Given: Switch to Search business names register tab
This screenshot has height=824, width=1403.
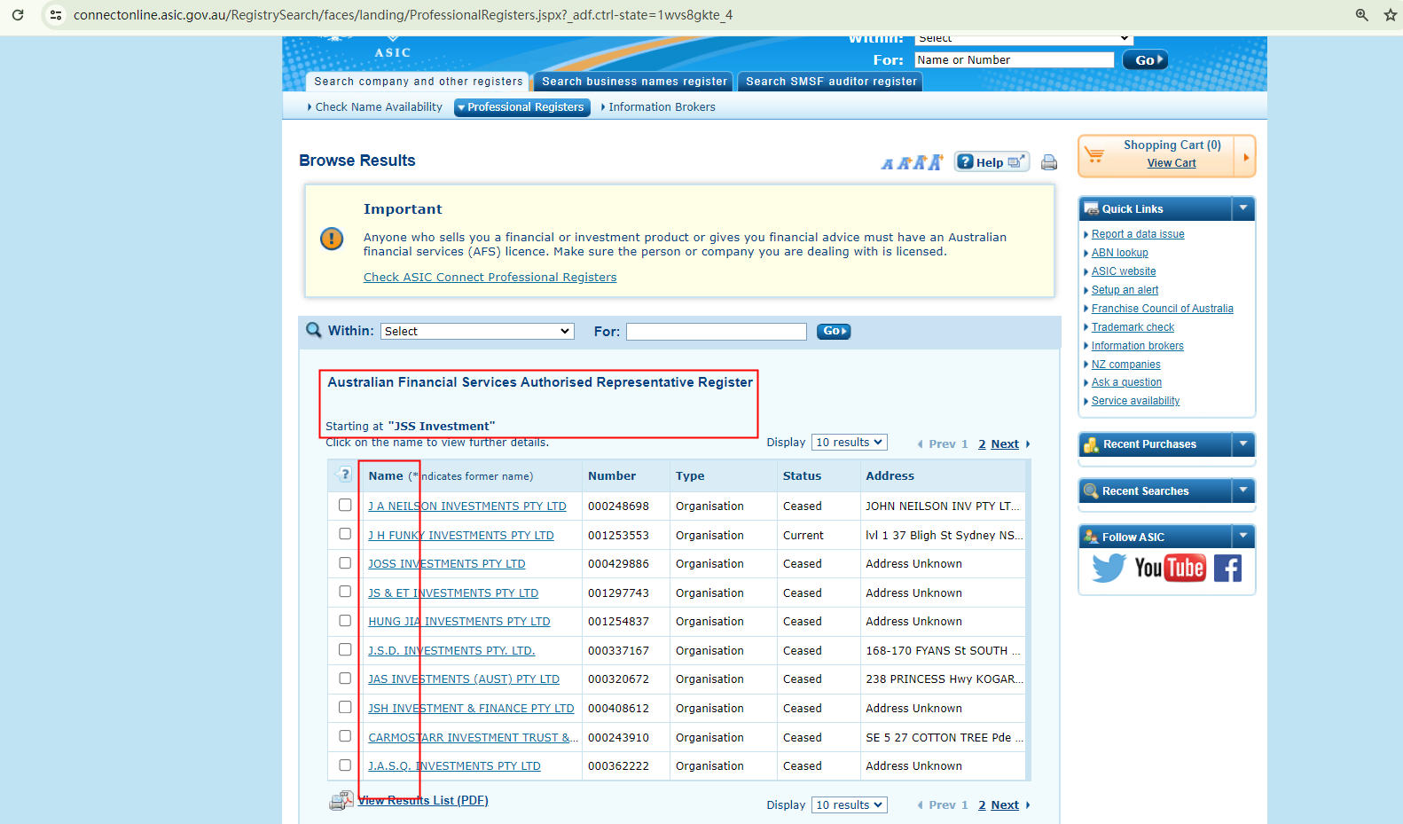Looking at the screenshot, I should 634,82.
